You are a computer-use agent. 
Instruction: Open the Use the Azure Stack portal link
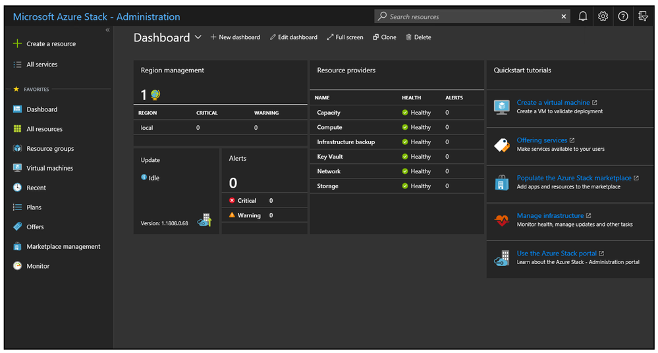pos(557,253)
